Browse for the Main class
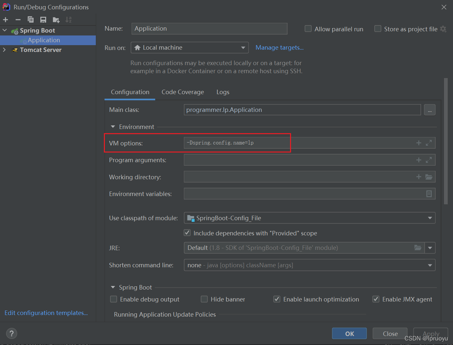Image resolution: width=453 pixels, height=345 pixels. pyautogui.click(x=429, y=110)
